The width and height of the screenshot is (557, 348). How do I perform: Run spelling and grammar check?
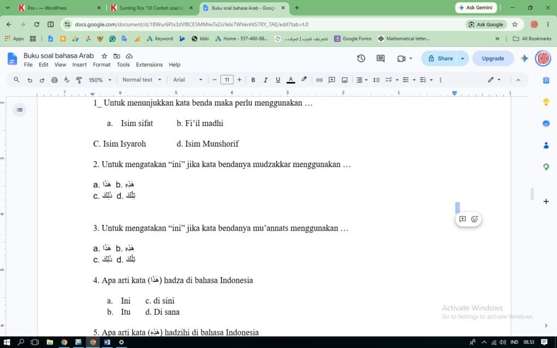[66, 80]
